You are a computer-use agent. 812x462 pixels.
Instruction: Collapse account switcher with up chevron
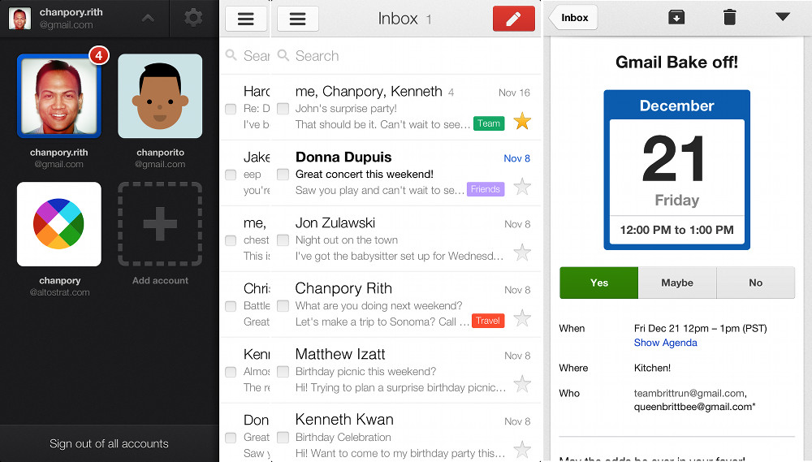click(x=148, y=19)
